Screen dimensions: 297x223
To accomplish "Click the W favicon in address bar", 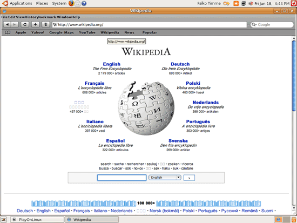I will 55,24.
